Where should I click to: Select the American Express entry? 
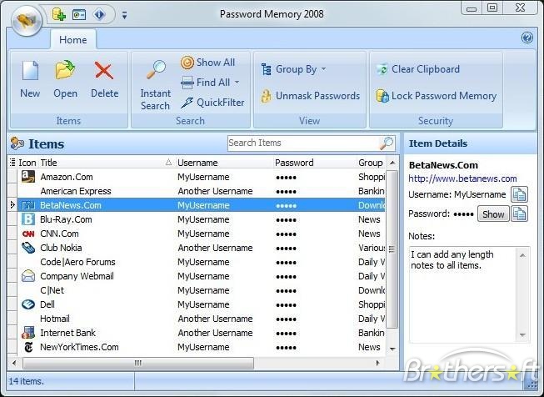(76, 191)
